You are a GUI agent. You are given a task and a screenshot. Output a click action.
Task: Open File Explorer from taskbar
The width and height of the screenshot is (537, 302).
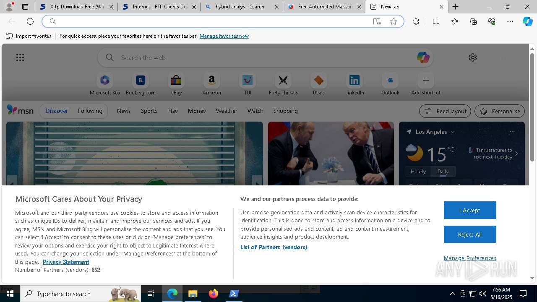(x=193, y=294)
